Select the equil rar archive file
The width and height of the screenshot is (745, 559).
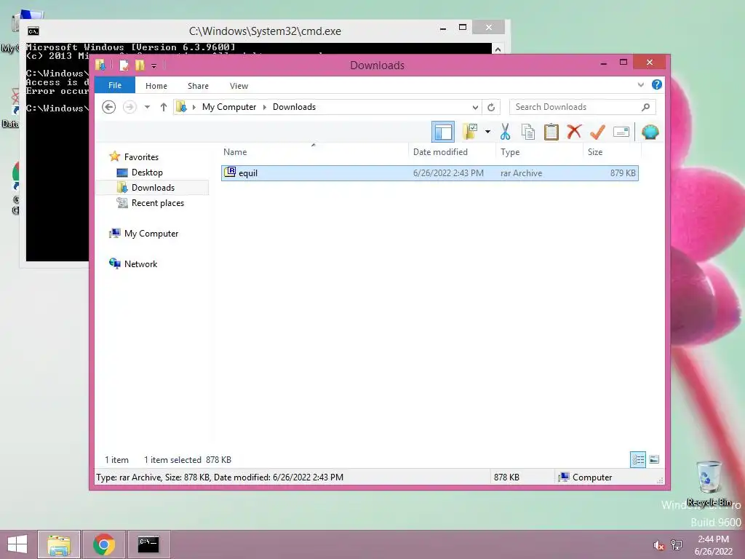coord(430,173)
